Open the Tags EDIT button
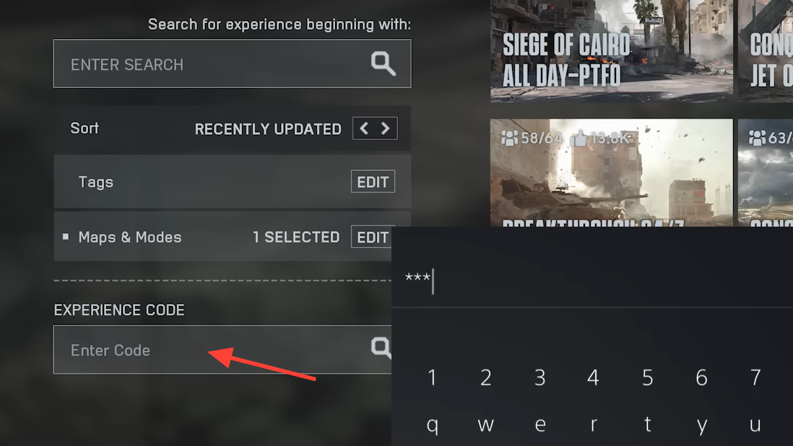This screenshot has width=793, height=446. (373, 182)
